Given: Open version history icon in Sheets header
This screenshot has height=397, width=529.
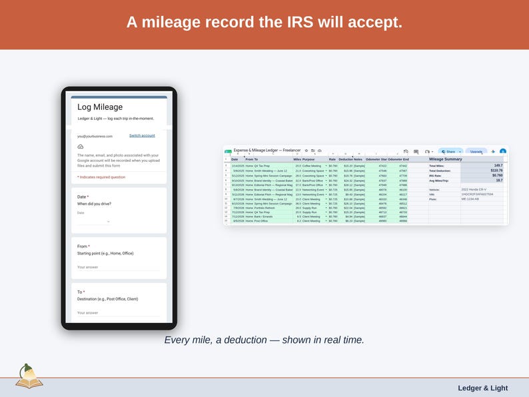Looking at the screenshot, I should pyautogui.click(x=406, y=152).
